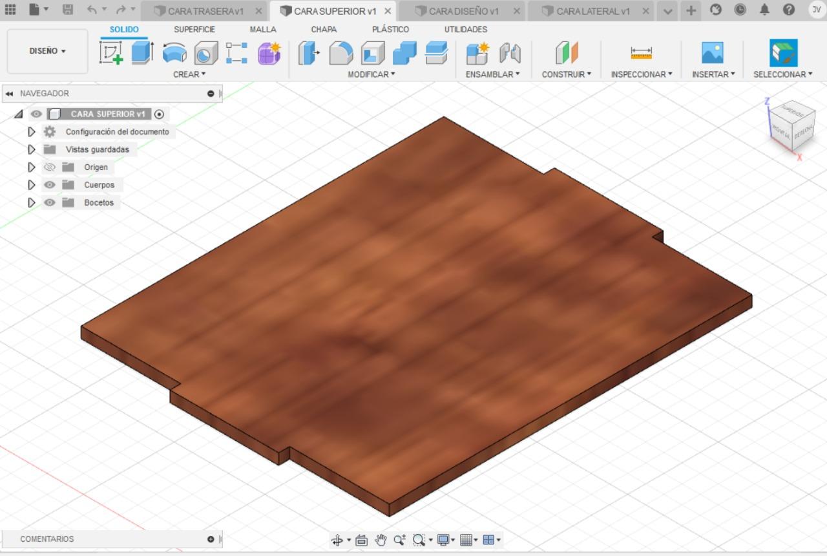Open the ENSAMBLAR dropdown menu
The height and width of the screenshot is (556, 827).
[x=493, y=74]
